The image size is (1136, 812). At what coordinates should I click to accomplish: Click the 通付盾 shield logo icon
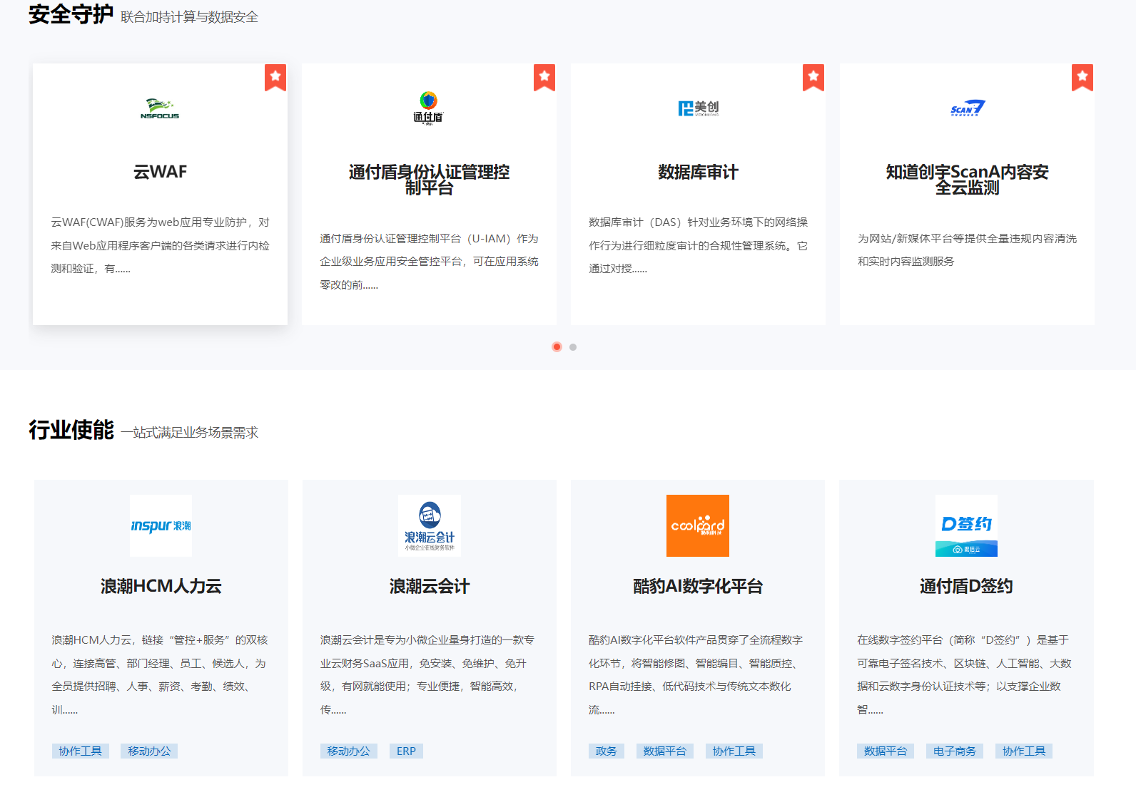coord(428,108)
